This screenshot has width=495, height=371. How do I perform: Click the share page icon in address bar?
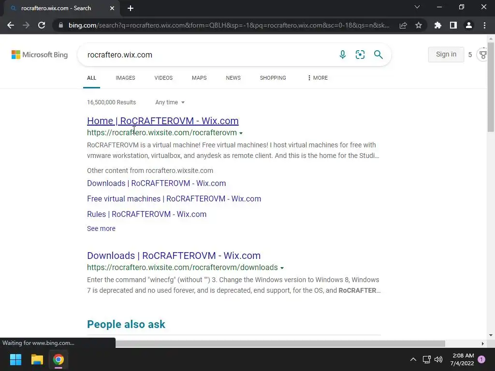click(x=403, y=25)
